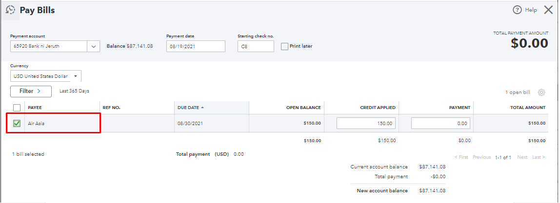Click the Payment date field
The width and height of the screenshot is (560, 203).
[196, 46]
